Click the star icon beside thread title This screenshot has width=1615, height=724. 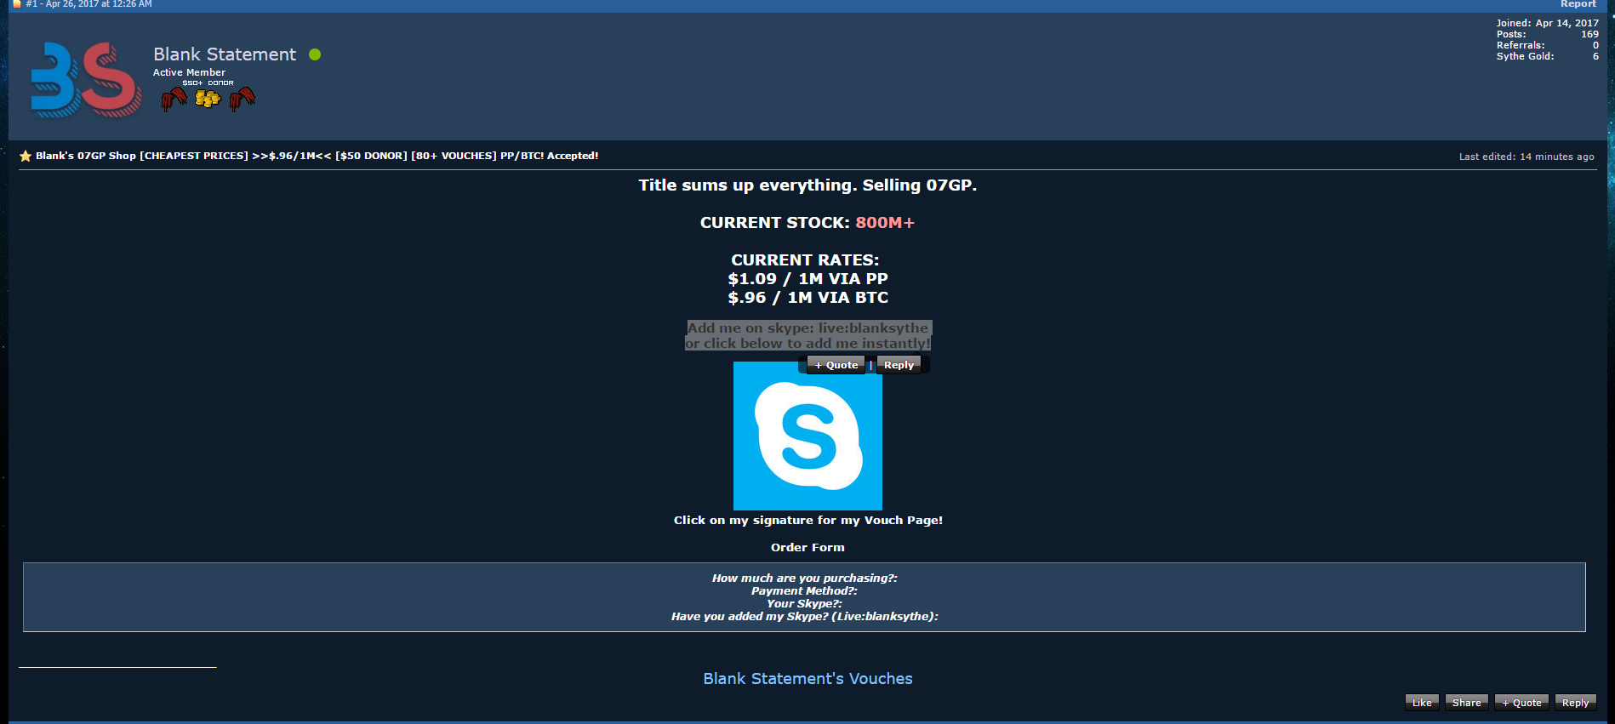26,156
